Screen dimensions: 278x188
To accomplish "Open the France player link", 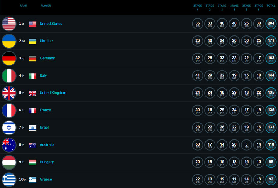I will coord(45,110).
